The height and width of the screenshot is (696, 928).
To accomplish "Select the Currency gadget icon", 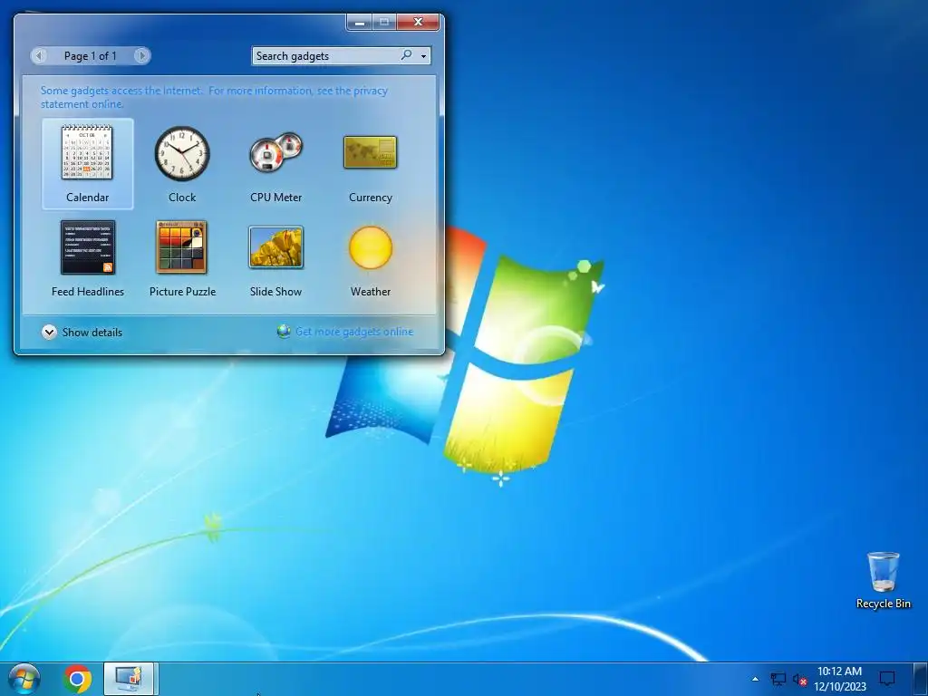I will [x=370, y=152].
